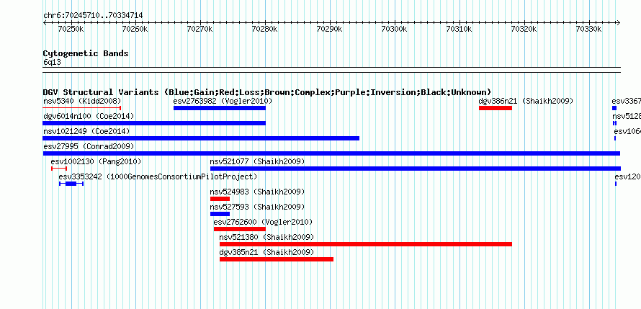Open variant esv27995 (Conrad2009) label
The width and height of the screenshot is (641, 309).
(x=89, y=146)
